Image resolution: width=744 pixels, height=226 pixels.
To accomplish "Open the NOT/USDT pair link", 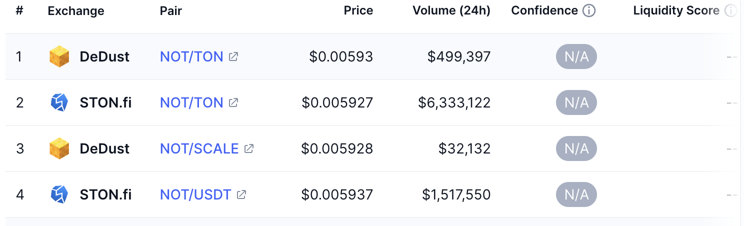I will [x=195, y=194].
